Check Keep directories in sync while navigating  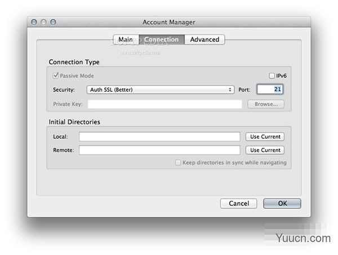(178, 162)
